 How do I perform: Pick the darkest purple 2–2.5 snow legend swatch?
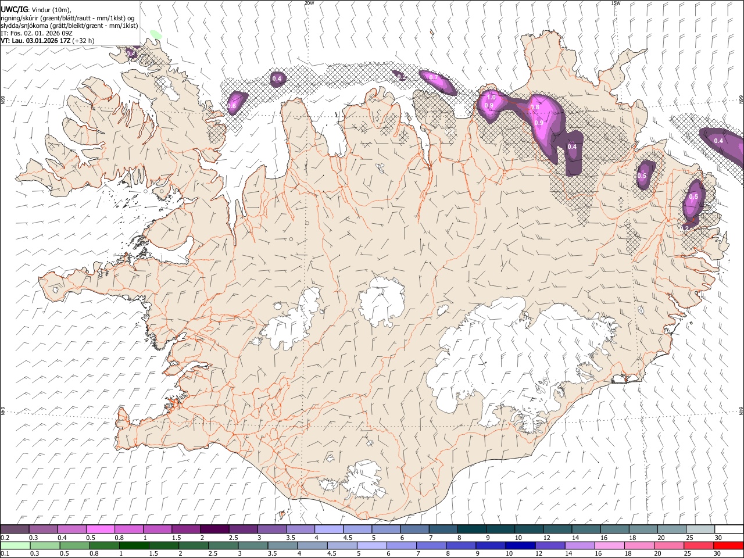click(214, 530)
